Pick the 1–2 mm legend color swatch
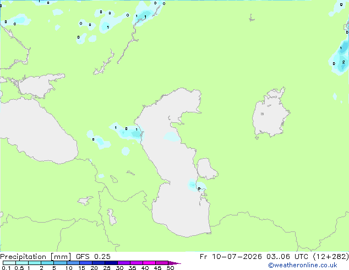 35,263
